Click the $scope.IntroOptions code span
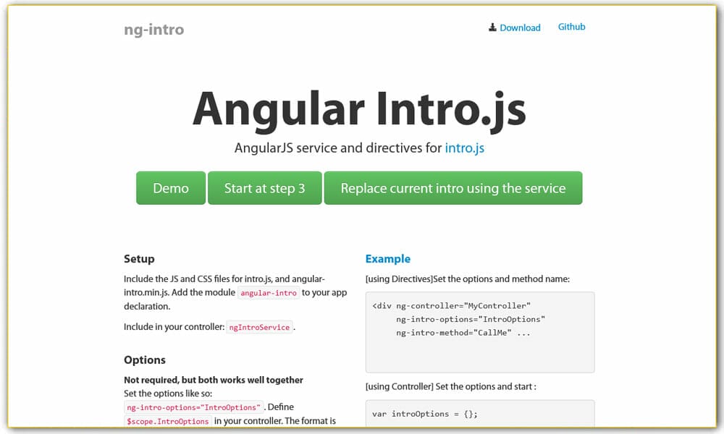This screenshot has width=724, height=434. pos(167,421)
